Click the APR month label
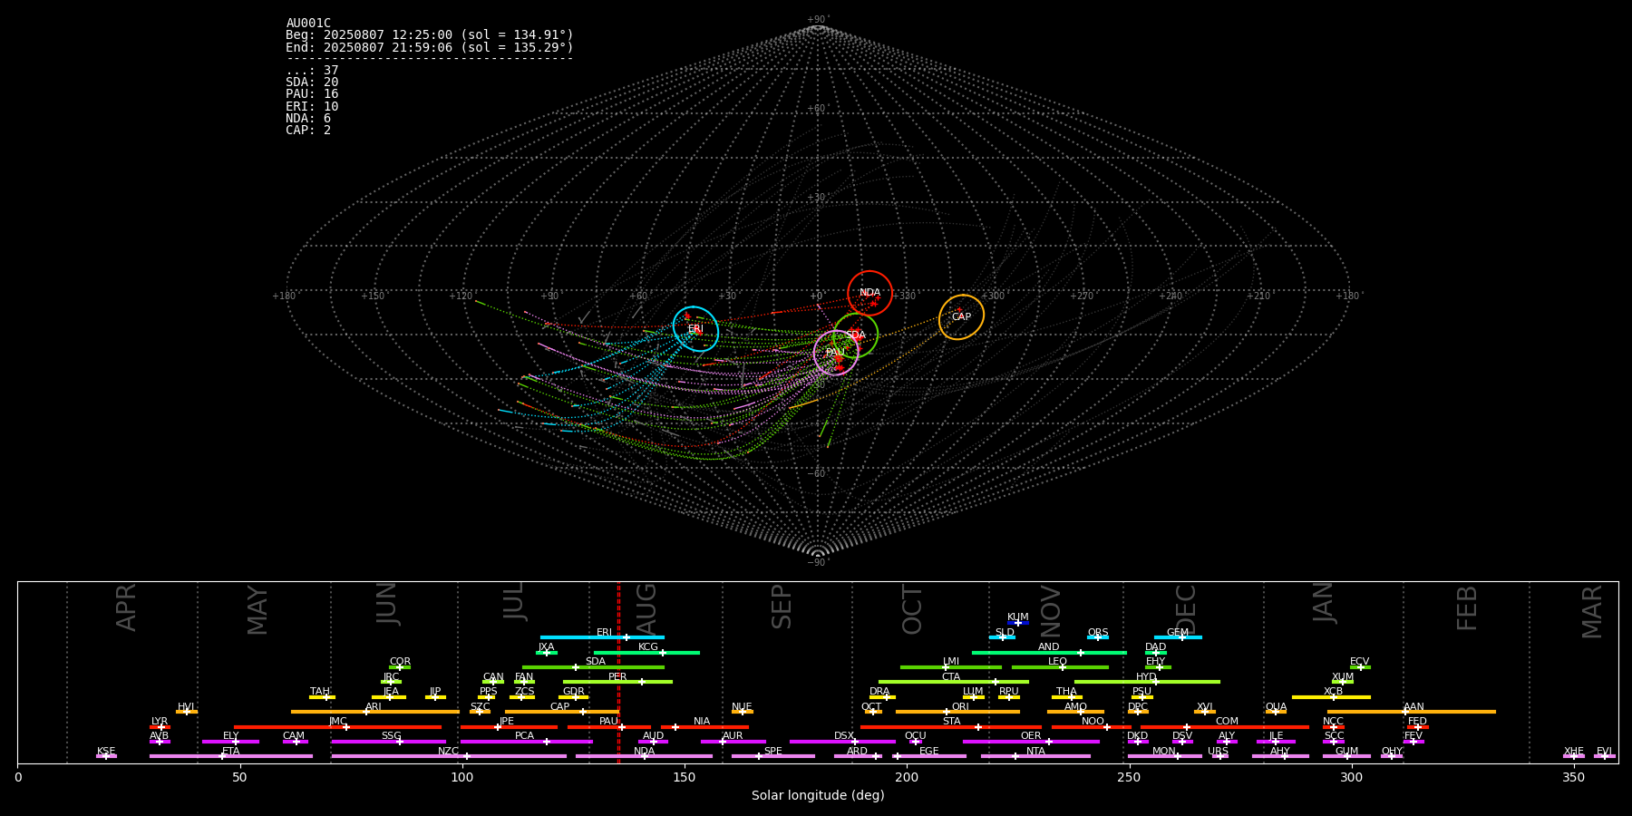 [x=127, y=607]
